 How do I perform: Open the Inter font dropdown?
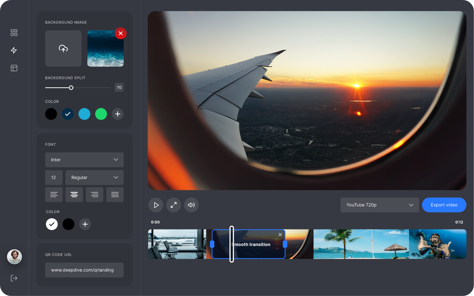click(x=84, y=160)
